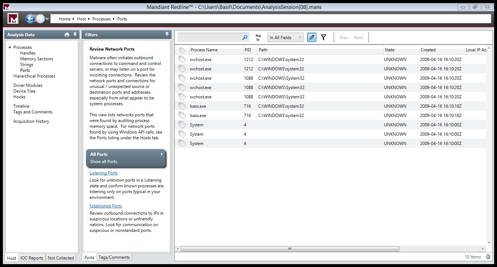
Task: Open Tags and Comments
Action: 33,112
